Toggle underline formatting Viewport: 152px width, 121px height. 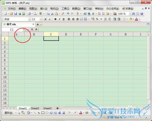[x=64, y=19]
